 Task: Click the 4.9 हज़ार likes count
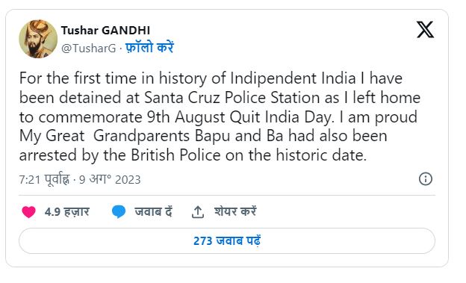67,212
